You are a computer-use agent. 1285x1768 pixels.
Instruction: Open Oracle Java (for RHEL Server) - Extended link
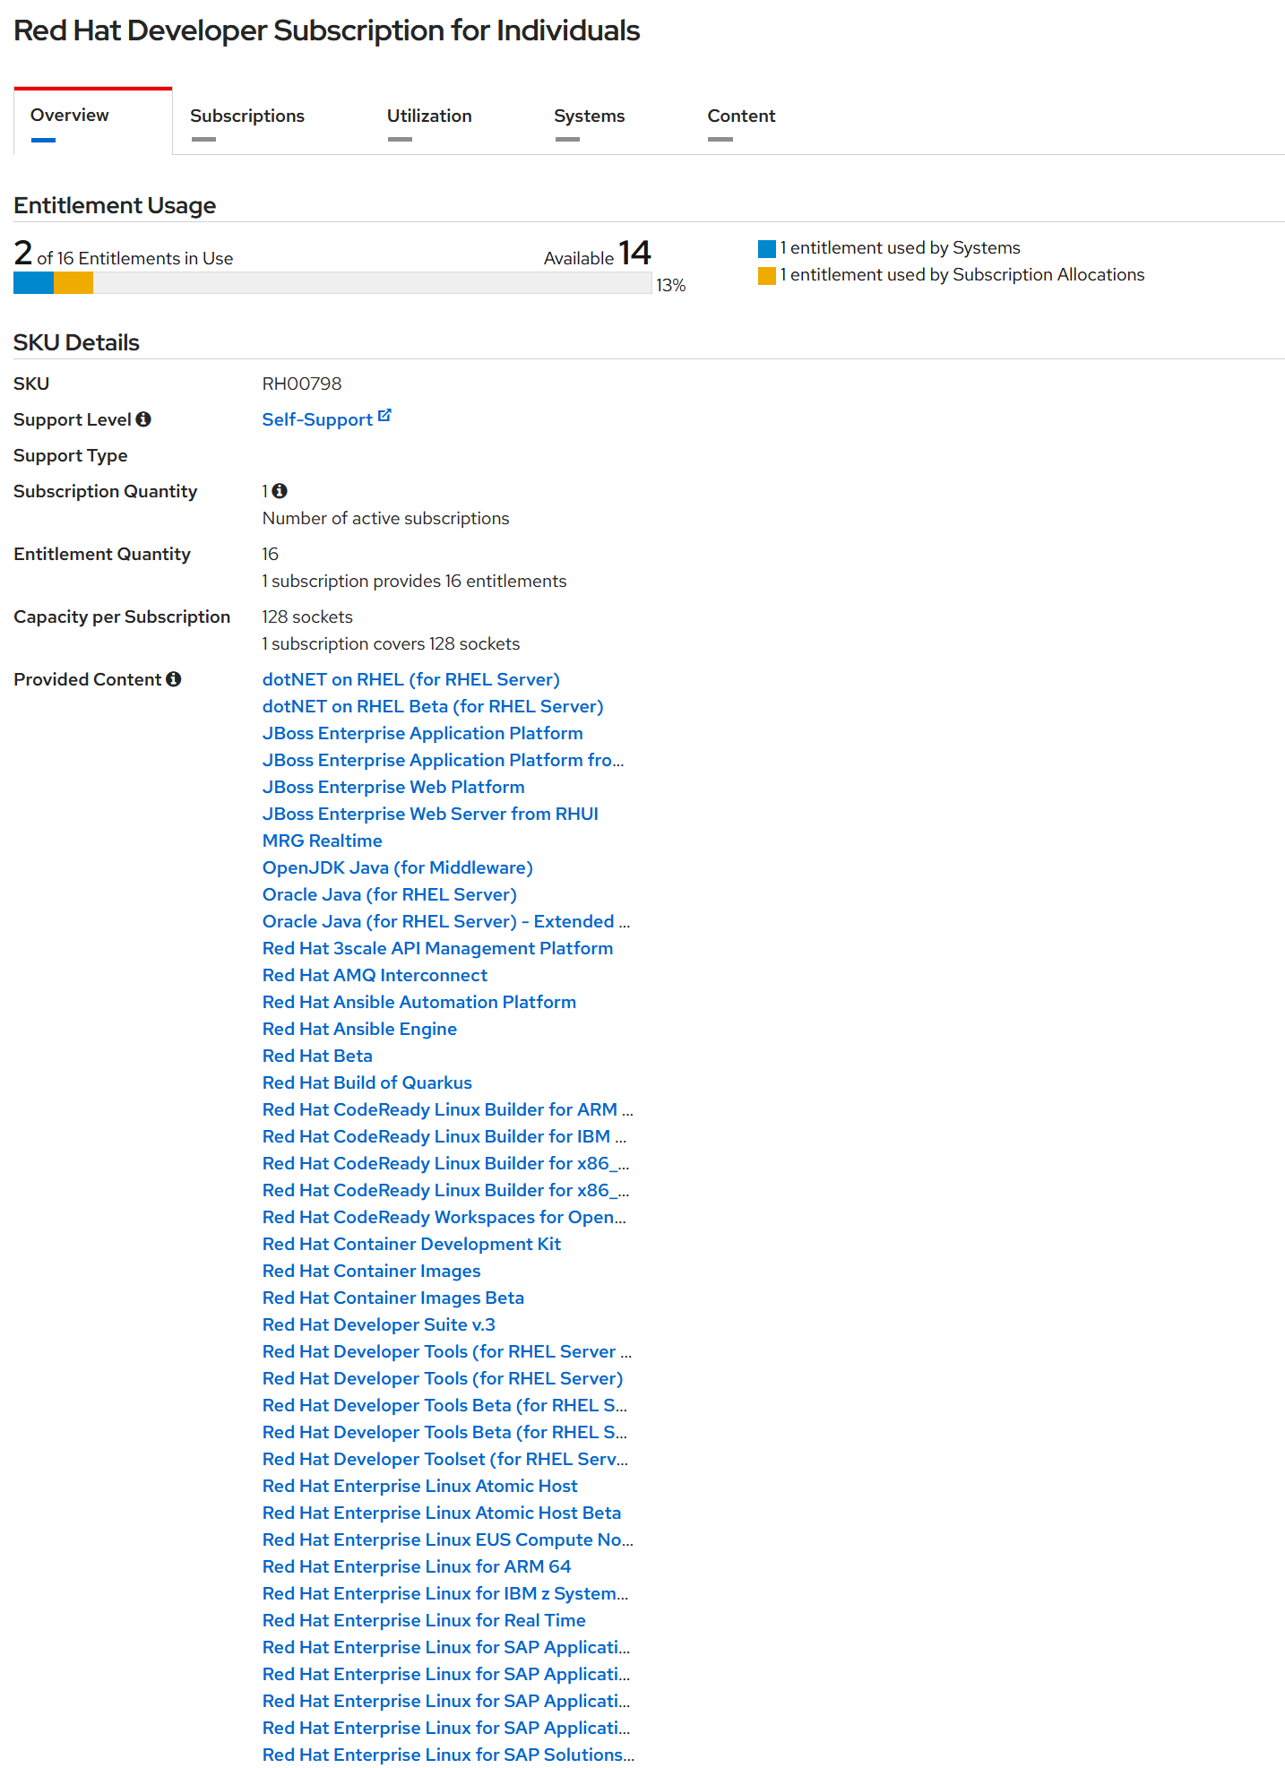(446, 921)
